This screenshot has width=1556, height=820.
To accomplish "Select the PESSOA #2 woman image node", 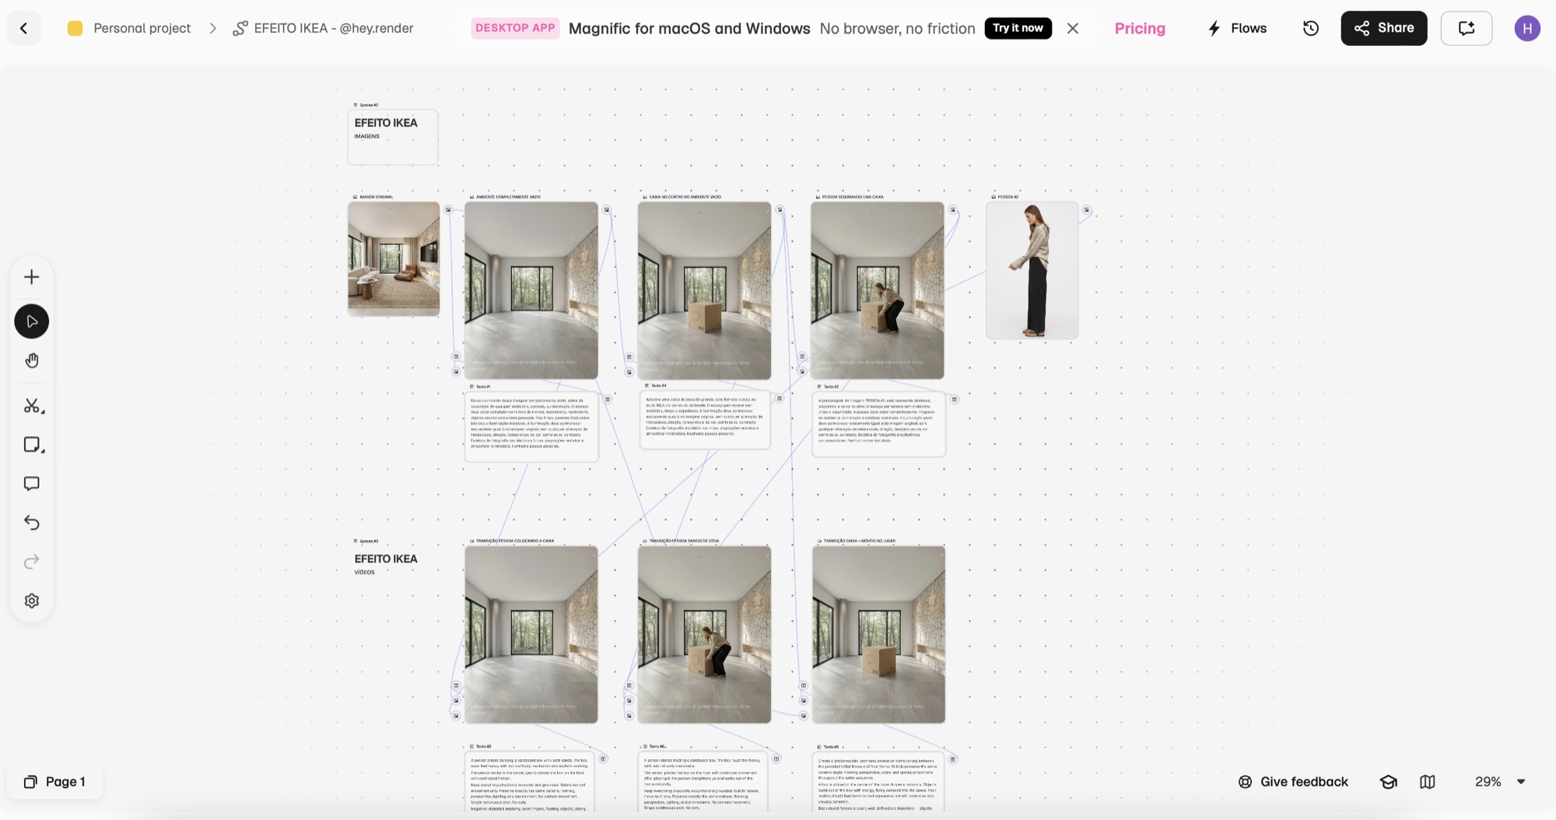I will coord(1032,270).
